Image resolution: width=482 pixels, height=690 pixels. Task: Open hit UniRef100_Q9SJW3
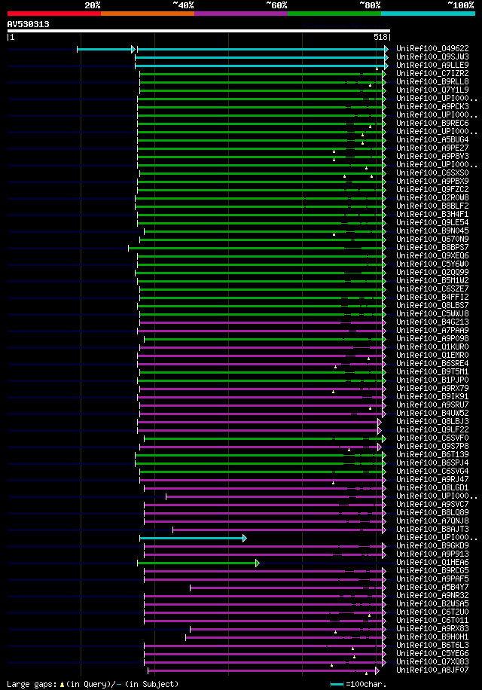432,56
